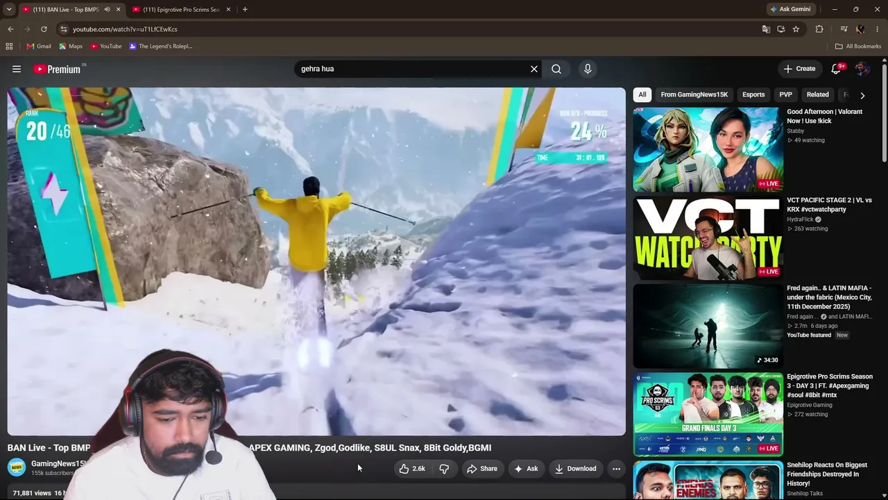Viewport: 888px width, 500px height.
Task: Open the Valorant live stream thumbnail
Action: (x=708, y=149)
